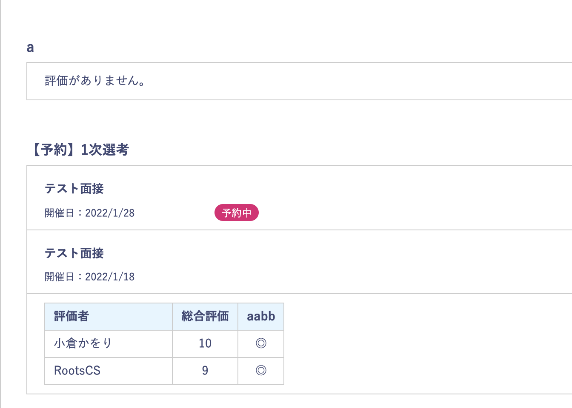Select the 評価者 column header
The height and width of the screenshot is (408, 572).
71,316
